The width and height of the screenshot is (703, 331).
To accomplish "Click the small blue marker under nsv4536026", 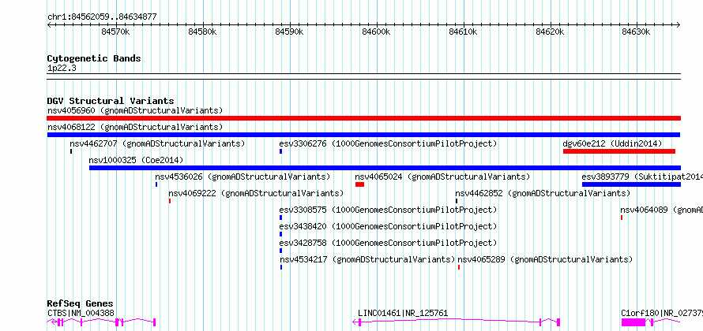I will pos(156,184).
